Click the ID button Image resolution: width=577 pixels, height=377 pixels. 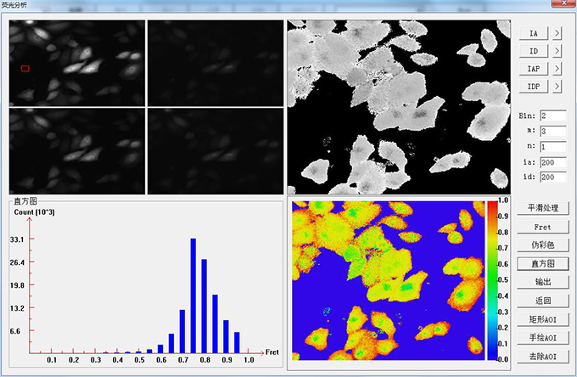tap(533, 51)
